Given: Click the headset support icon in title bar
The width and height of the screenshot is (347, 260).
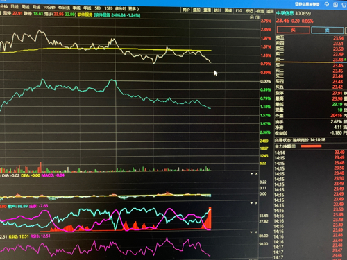Looking at the screenshot, I should 327,4.
